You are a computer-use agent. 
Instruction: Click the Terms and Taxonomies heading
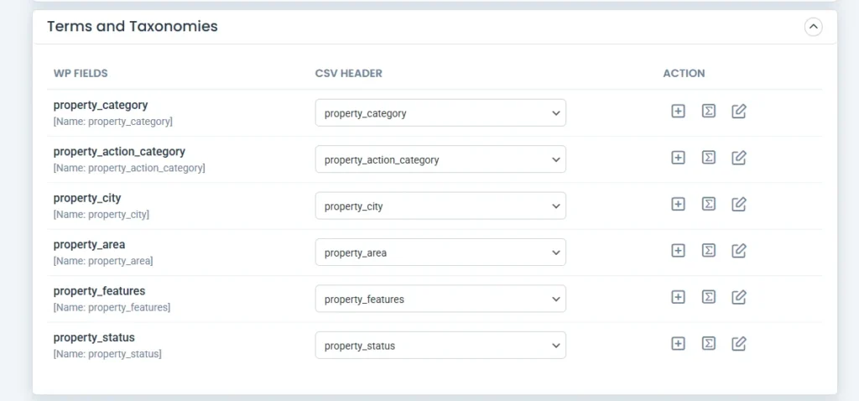coord(133,27)
